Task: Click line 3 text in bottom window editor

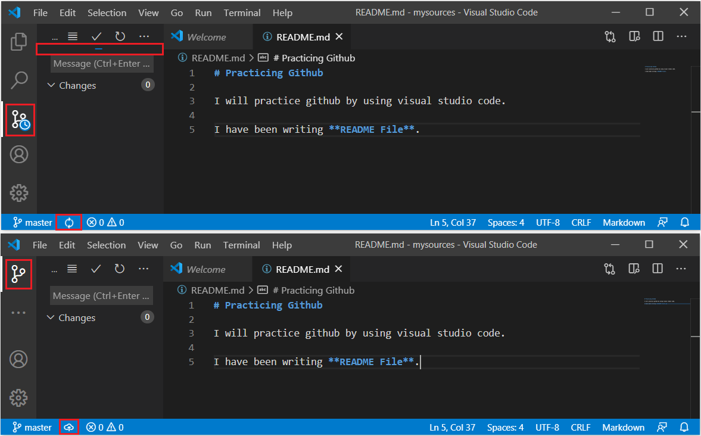Action: 360,333
